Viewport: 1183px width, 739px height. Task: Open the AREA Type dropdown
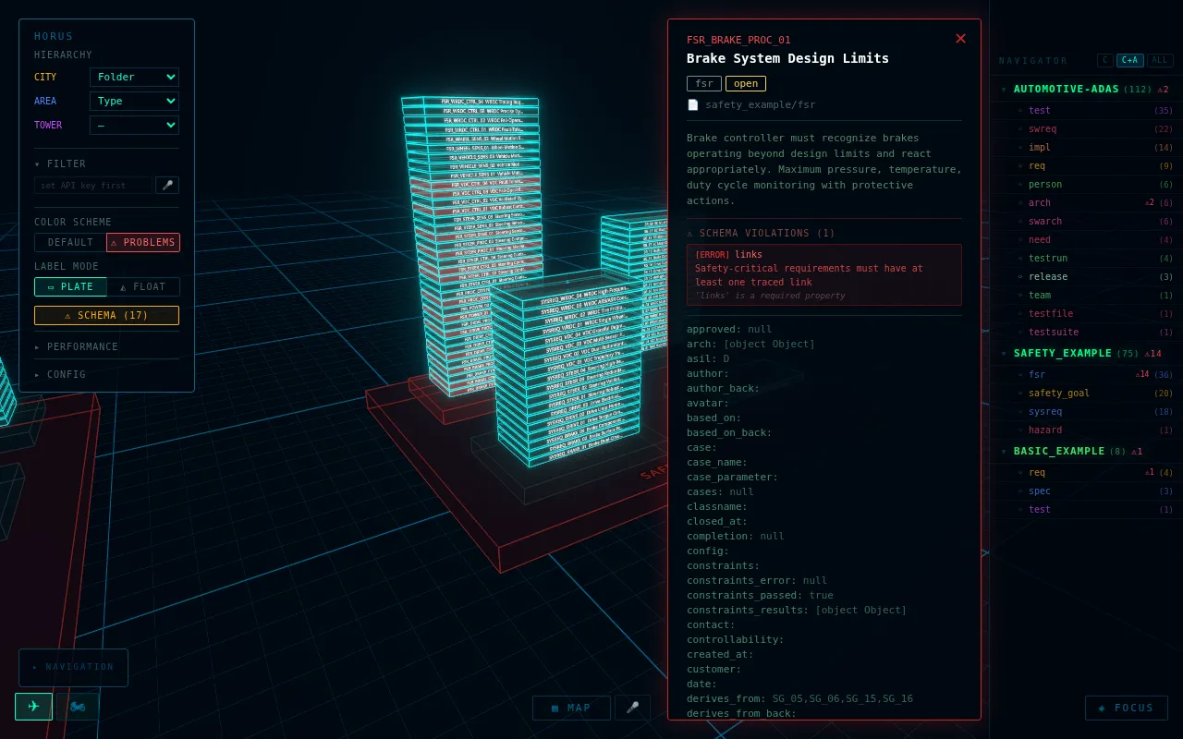(x=134, y=101)
